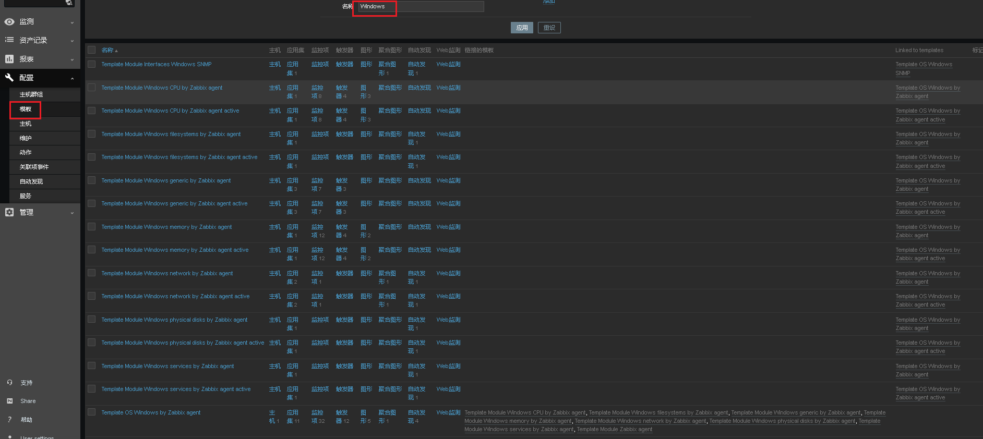Click the gear icon for 管理
The height and width of the screenshot is (439, 983).
click(x=9, y=212)
